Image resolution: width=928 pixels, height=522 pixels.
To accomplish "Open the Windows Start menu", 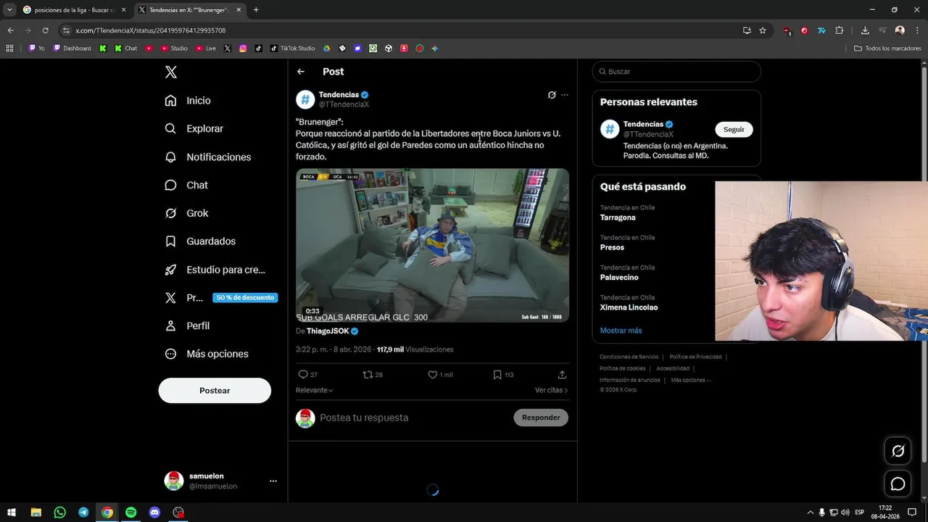I will (12, 513).
